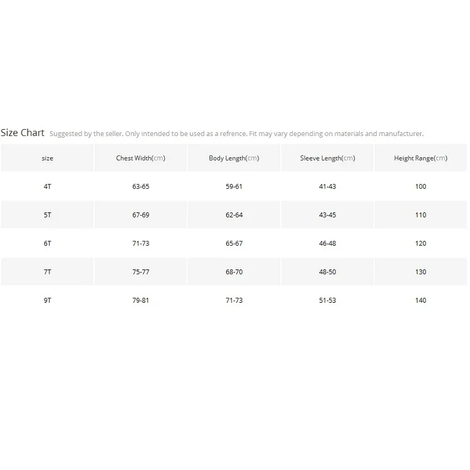Select sleeve length value 51-53
This screenshot has width=470, height=470.
(327, 300)
